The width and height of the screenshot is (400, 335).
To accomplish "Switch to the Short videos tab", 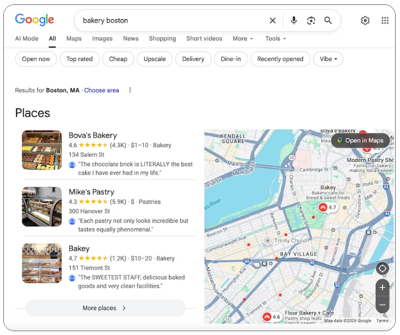I will (x=204, y=38).
